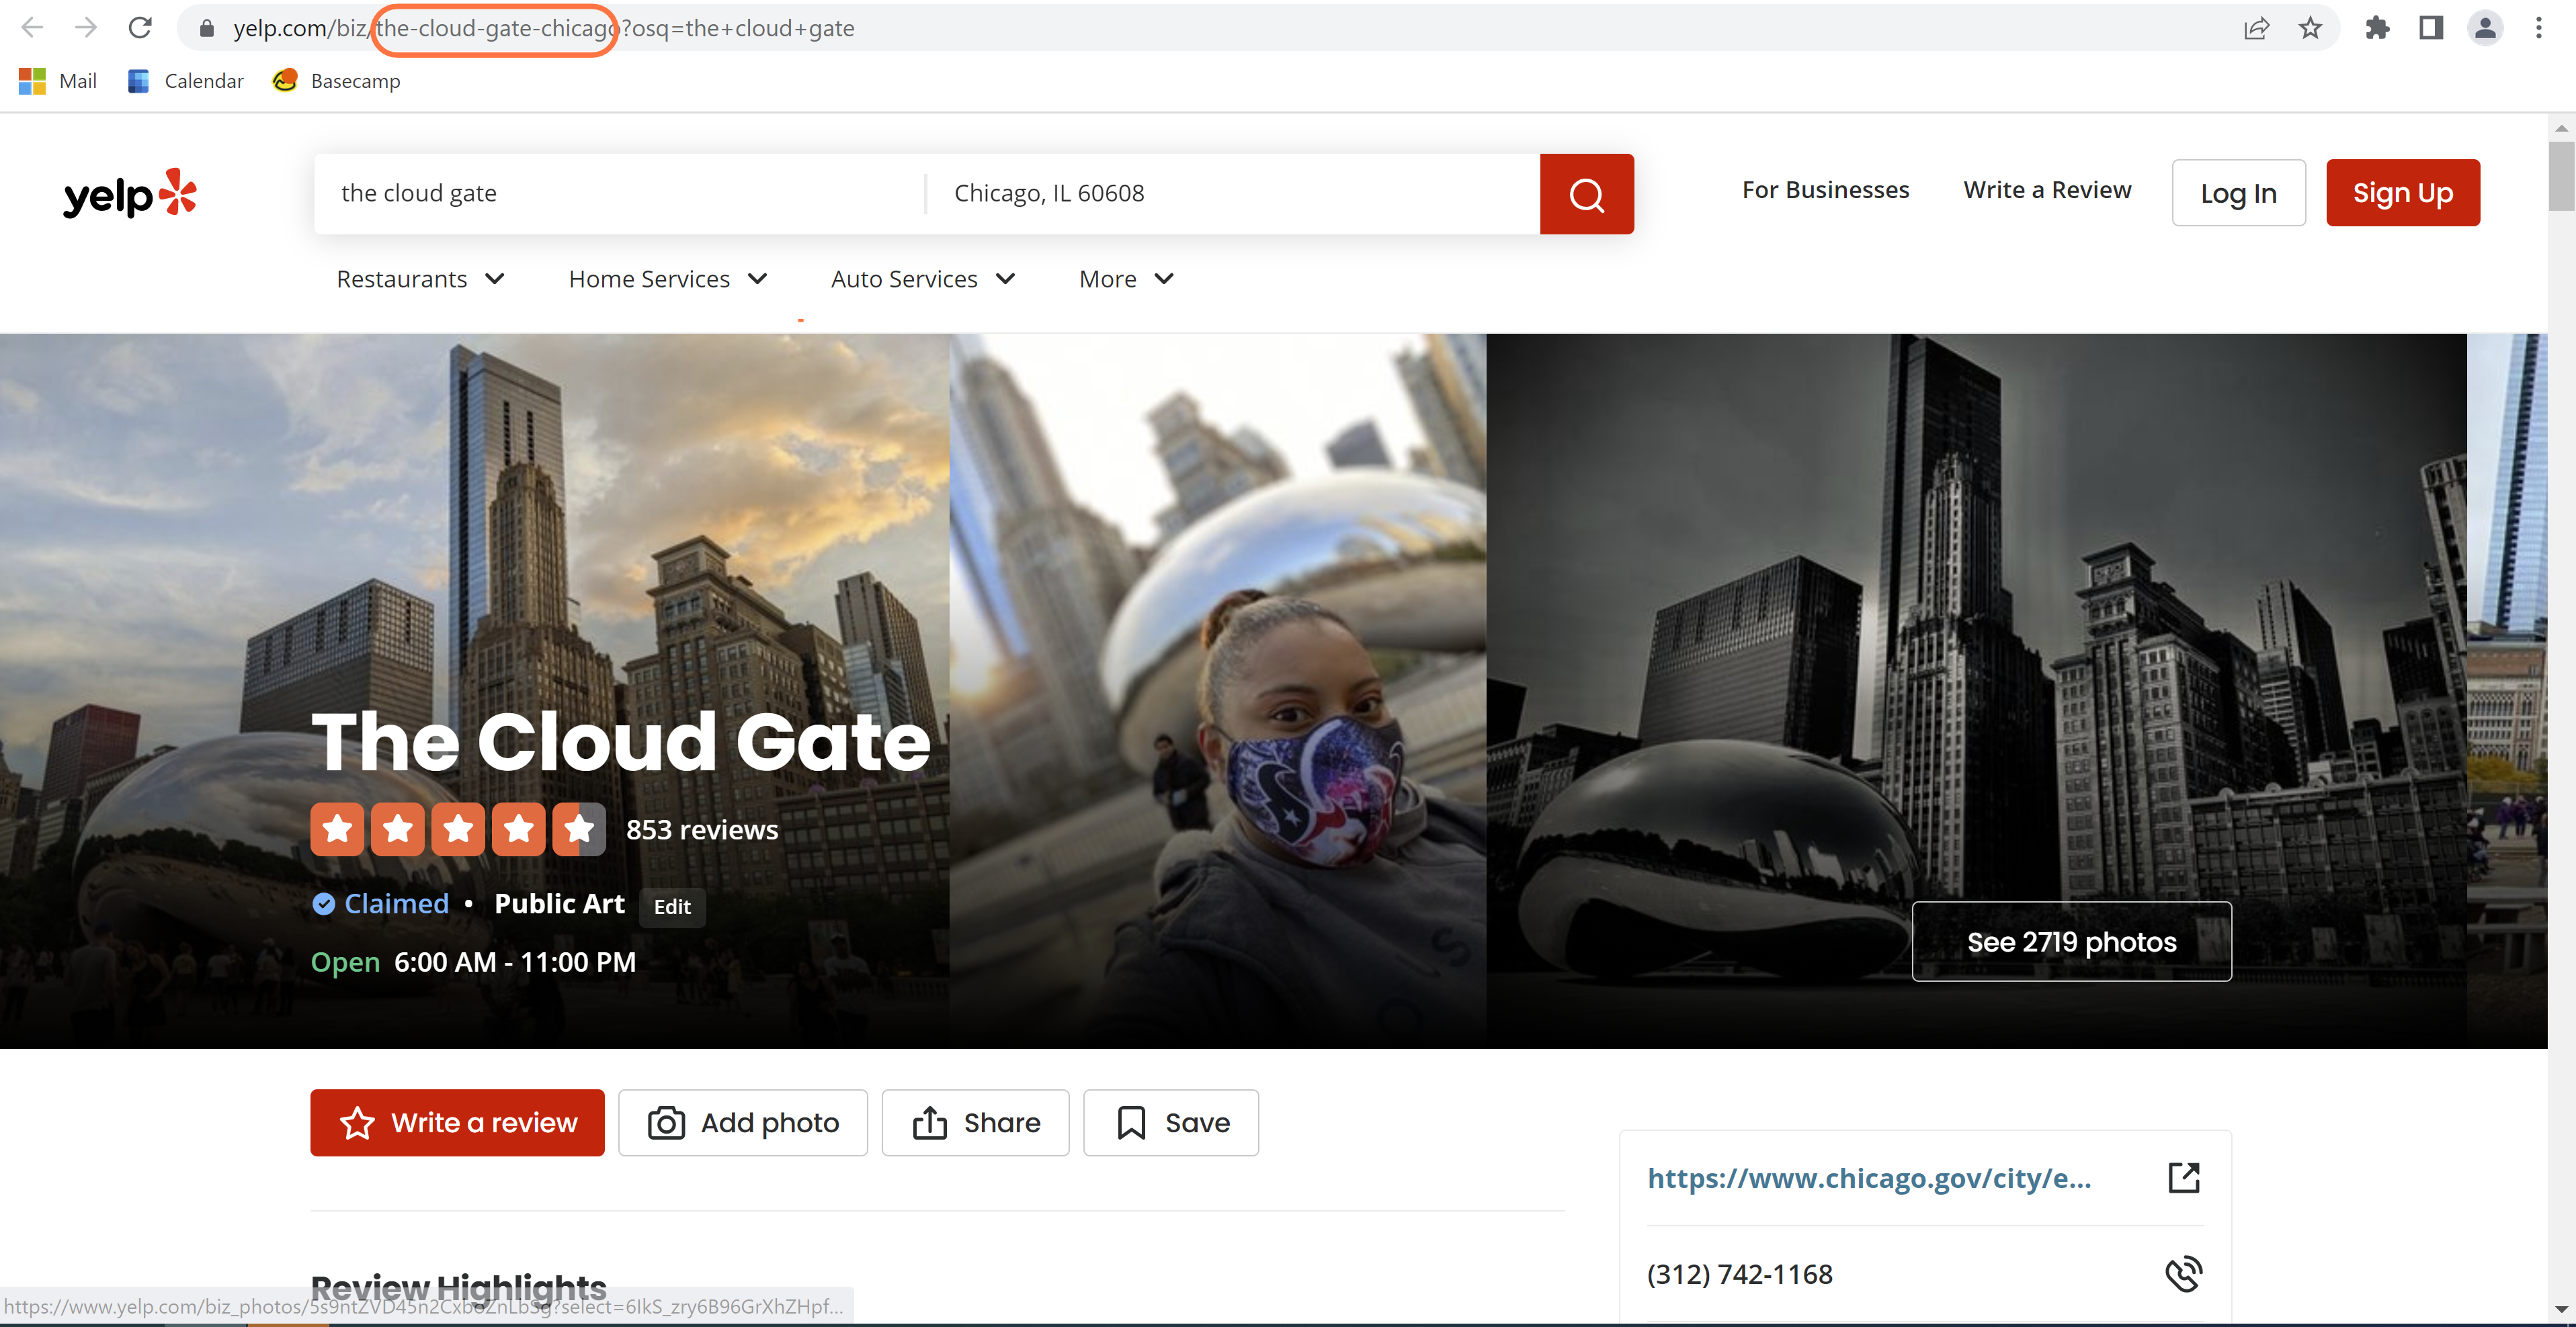The width and height of the screenshot is (2576, 1327).
Task: Open the Basecamp bookmark
Action: click(337, 81)
